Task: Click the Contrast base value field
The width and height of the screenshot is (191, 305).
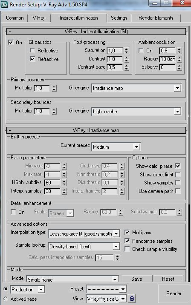Action: click(x=115, y=67)
